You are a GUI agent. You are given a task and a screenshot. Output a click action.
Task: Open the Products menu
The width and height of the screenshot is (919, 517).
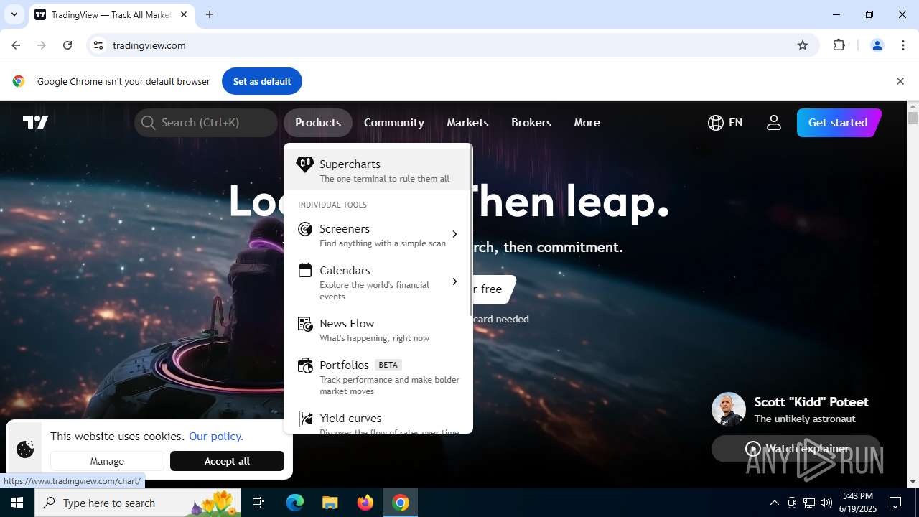point(317,122)
